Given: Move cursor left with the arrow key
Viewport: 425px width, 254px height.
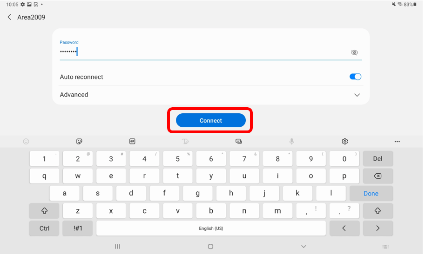Looking at the screenshot, I should [344, 228].
